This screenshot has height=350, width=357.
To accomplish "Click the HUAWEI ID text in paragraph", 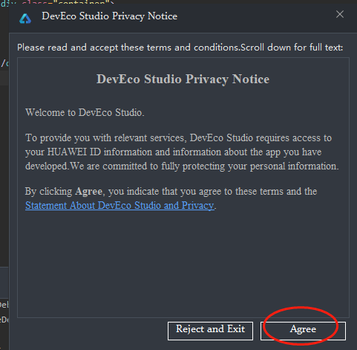I will [73, 152].
